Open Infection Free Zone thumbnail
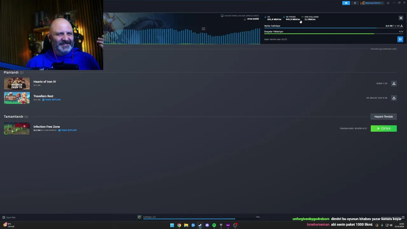 [x=17, y=128]
